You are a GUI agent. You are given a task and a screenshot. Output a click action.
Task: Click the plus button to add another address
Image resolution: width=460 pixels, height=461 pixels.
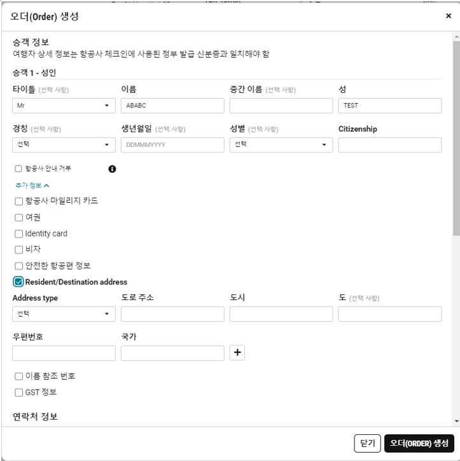(x=237, y=352)
